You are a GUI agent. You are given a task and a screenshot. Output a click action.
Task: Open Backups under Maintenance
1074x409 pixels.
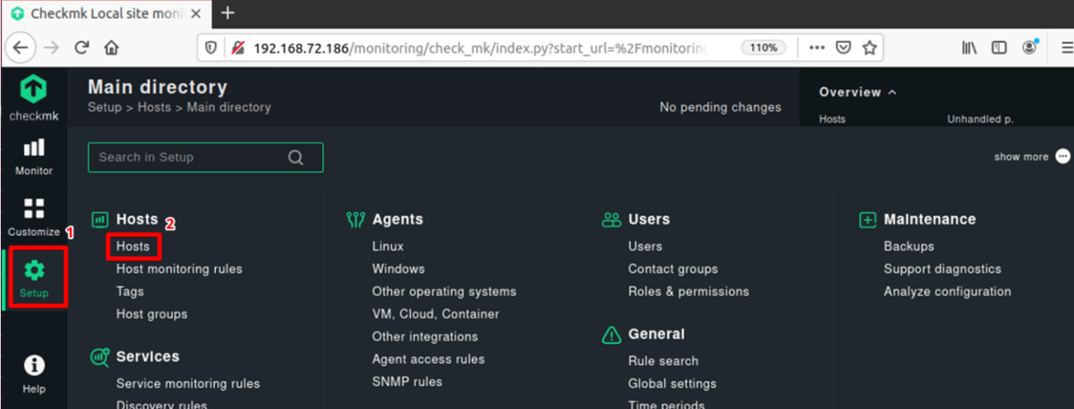coord(908,246)
